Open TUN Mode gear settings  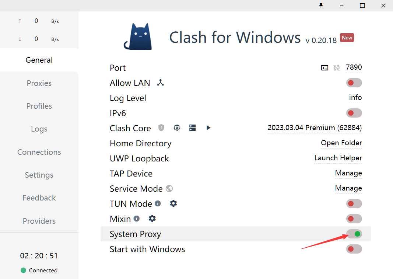pos(173,203)
